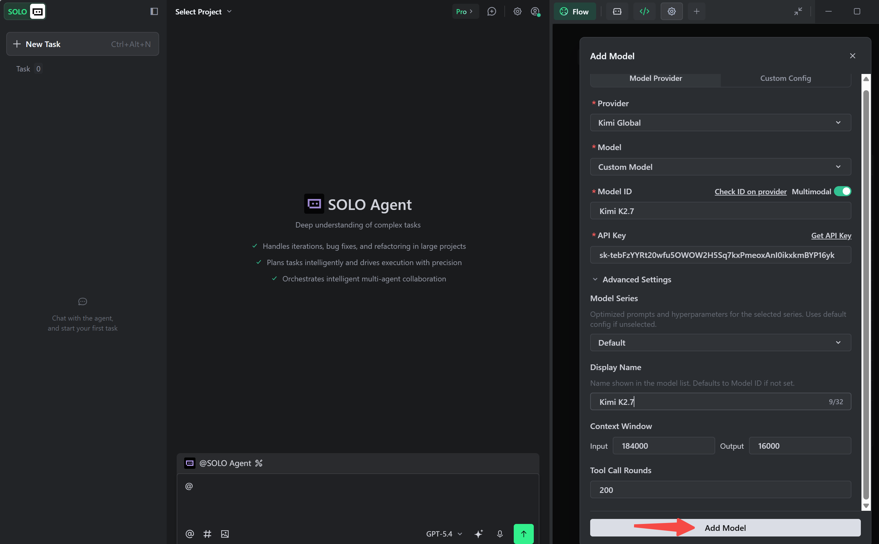879x544 pixels.
Task: Attach an image with picture icon
Action: [225, 534]
